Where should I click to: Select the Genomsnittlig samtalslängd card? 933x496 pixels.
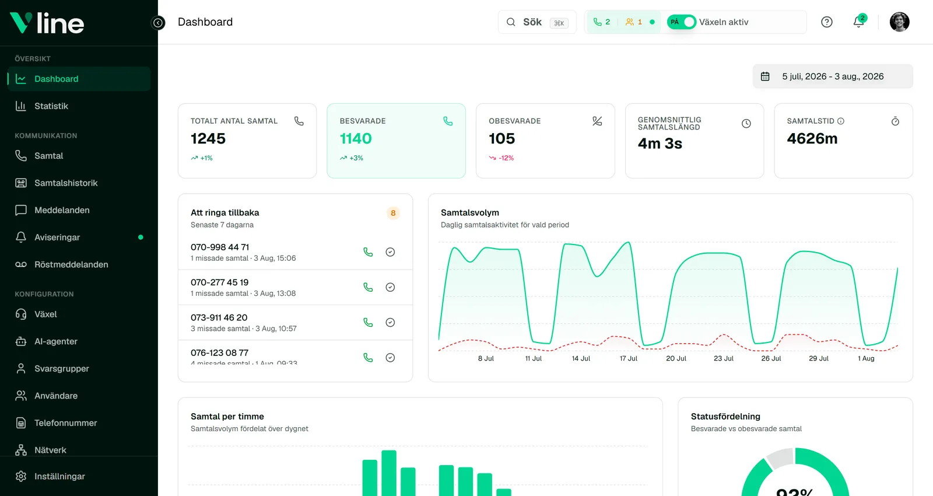click(695, 141)
